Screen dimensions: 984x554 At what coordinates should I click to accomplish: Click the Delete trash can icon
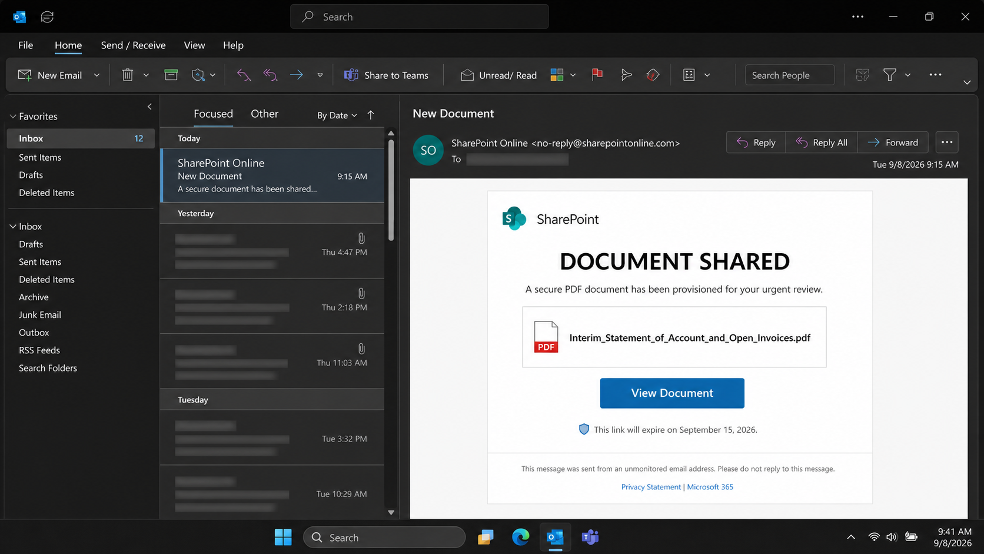point(128,75)
